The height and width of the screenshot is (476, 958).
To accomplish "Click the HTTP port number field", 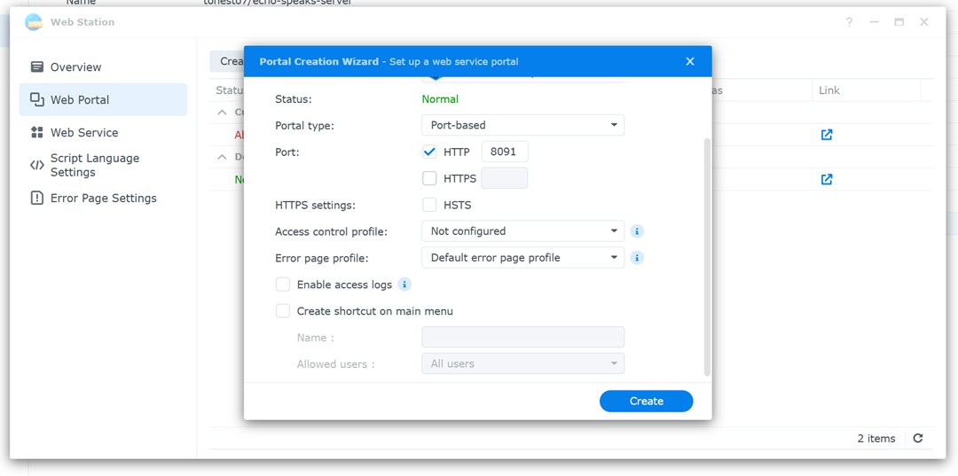I will point(504,152).
